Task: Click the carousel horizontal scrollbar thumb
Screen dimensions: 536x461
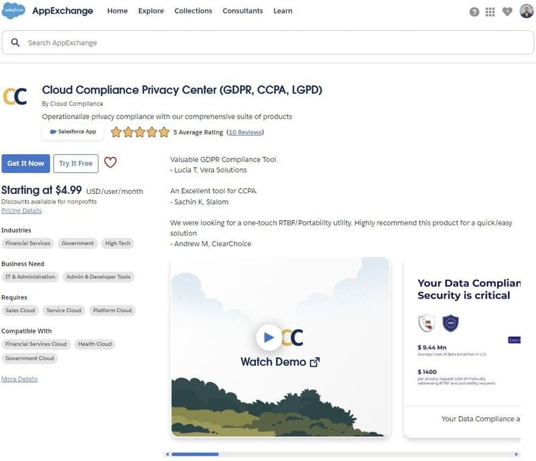Action: click(195, 454)
